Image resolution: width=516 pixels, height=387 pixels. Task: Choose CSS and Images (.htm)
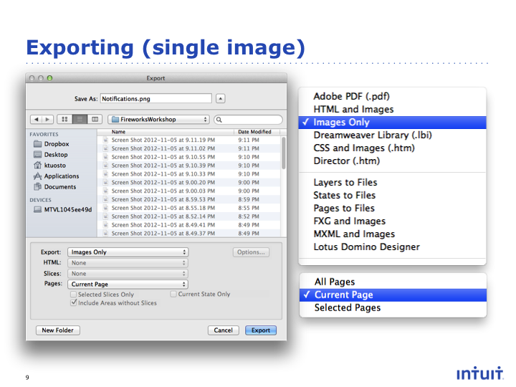392,148
